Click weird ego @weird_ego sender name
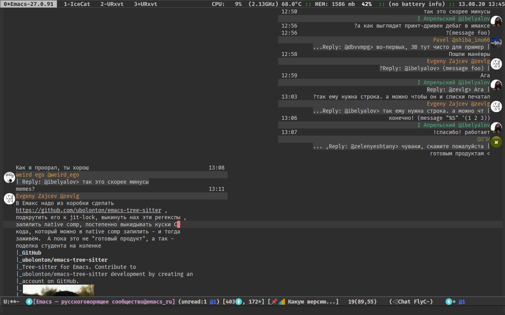 [47, 175]
